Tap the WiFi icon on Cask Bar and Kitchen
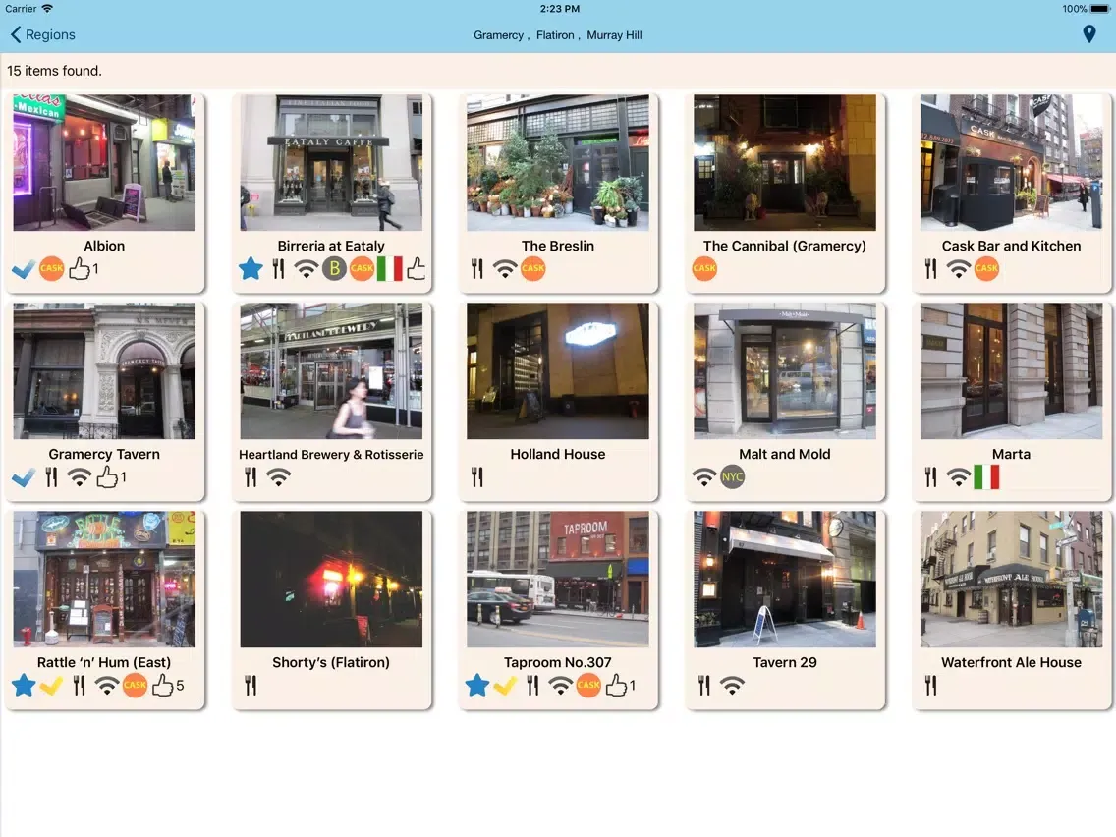Screen dimensions: 1116x837 tap(958, 269)
